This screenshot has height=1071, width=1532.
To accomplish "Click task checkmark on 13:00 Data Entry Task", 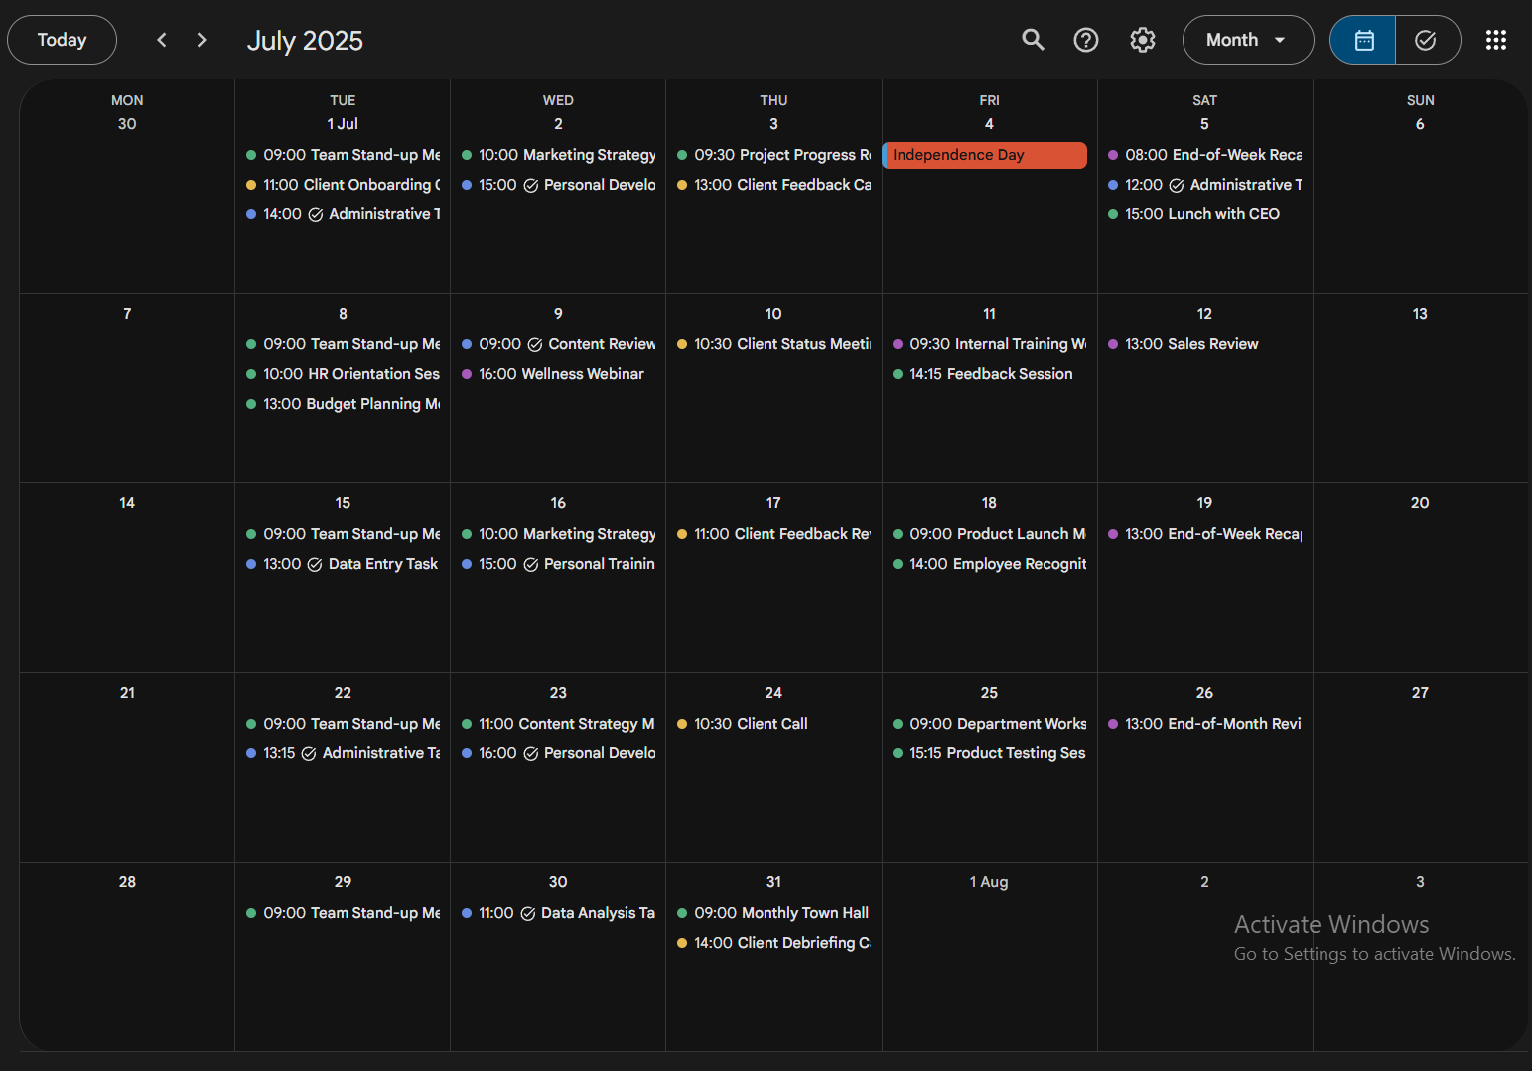I will 315,565.
